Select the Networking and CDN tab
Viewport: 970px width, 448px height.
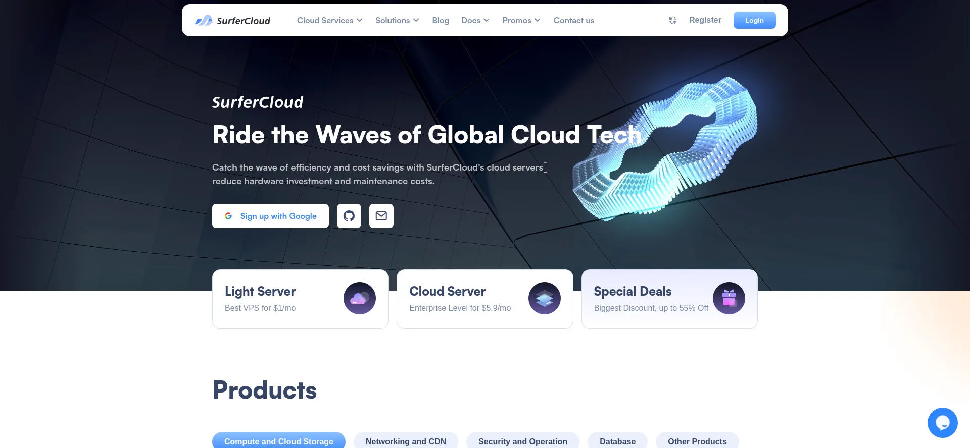(x=406, y=441)
